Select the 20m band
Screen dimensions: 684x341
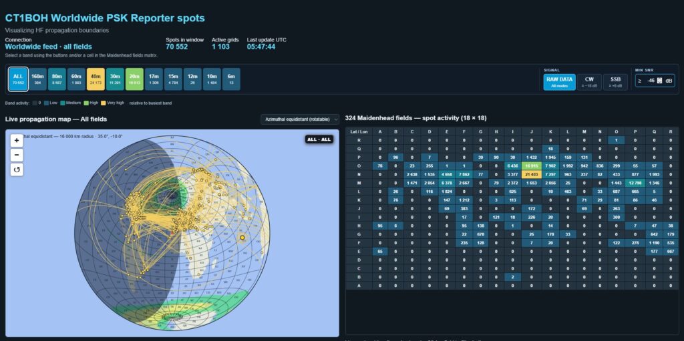click(134, 79)
